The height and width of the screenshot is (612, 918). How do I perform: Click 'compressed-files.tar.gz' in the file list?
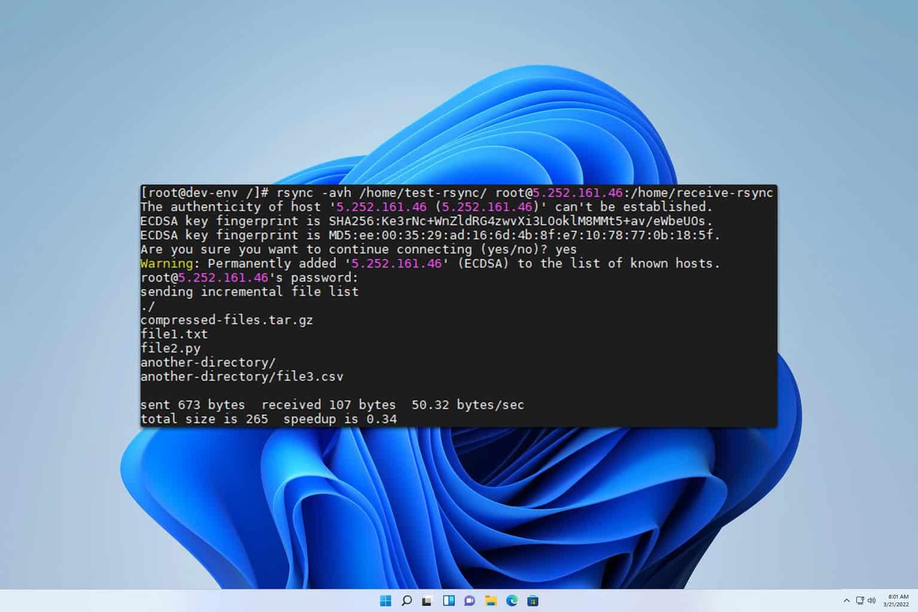coord(227,320)
